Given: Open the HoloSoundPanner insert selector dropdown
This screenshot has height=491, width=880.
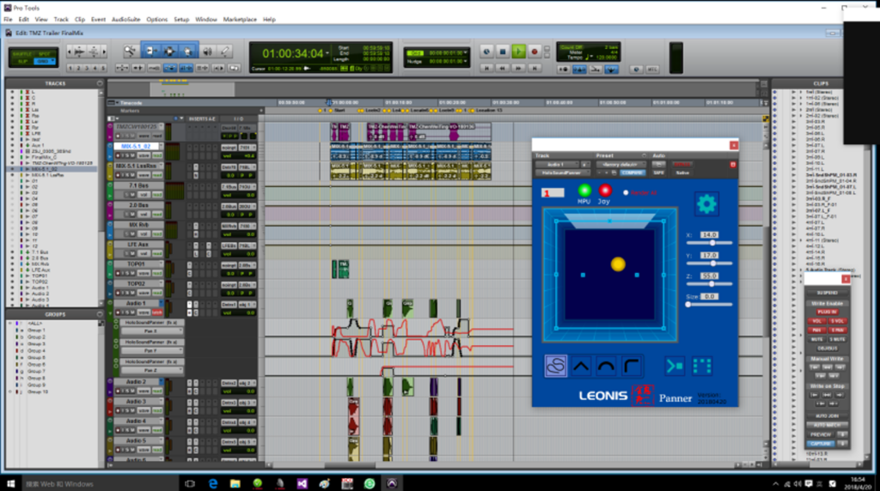Looking at the screenshot, I should [x=562, y=173].
